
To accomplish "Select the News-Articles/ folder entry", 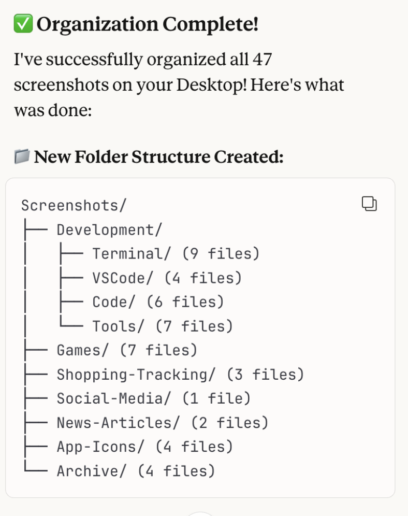I will coord(118,423).
